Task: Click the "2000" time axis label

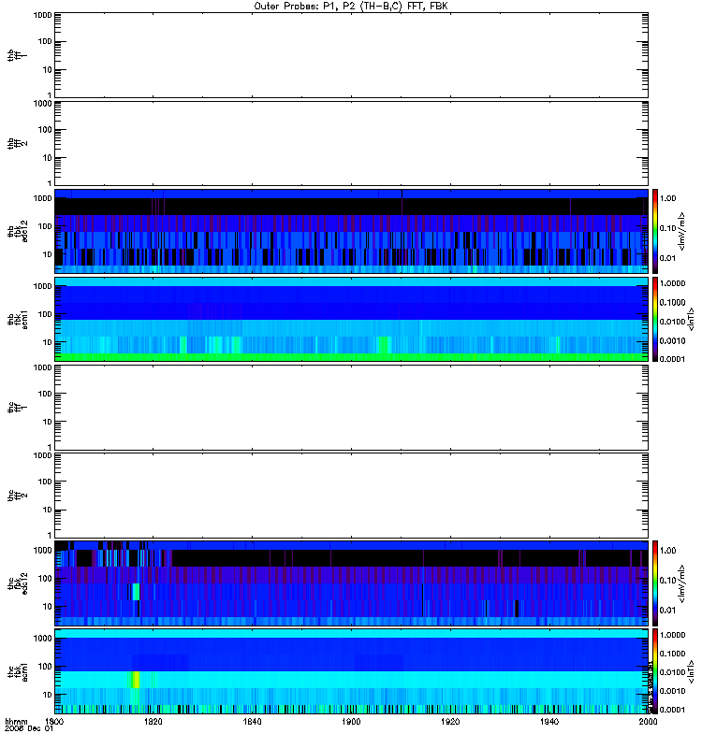Action: tap(648, 721)
